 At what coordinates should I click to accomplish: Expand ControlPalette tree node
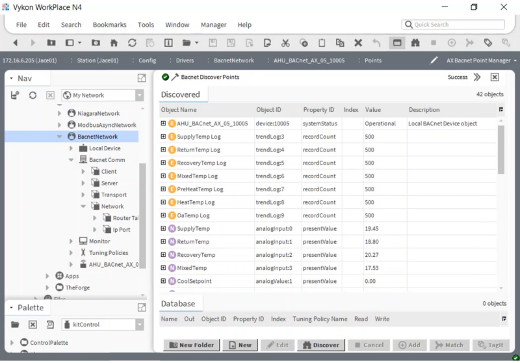[12, 342]
